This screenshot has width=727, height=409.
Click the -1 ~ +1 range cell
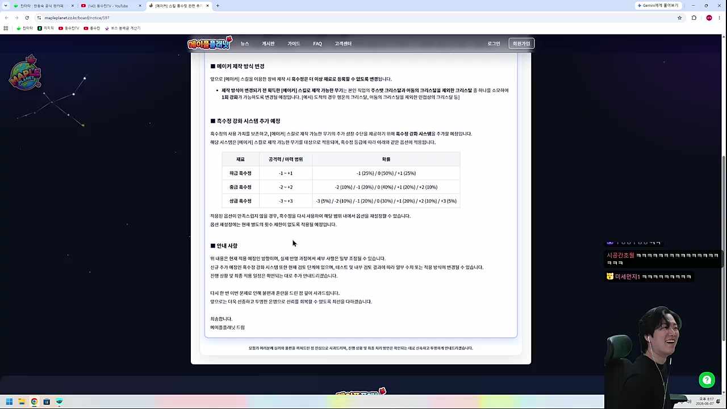pos(286,173)
